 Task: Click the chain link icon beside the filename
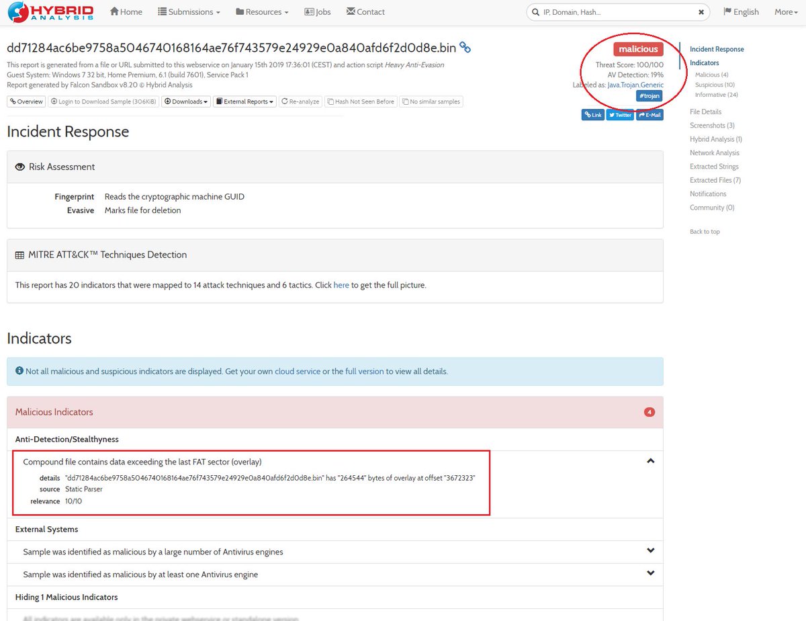[465, 48]
